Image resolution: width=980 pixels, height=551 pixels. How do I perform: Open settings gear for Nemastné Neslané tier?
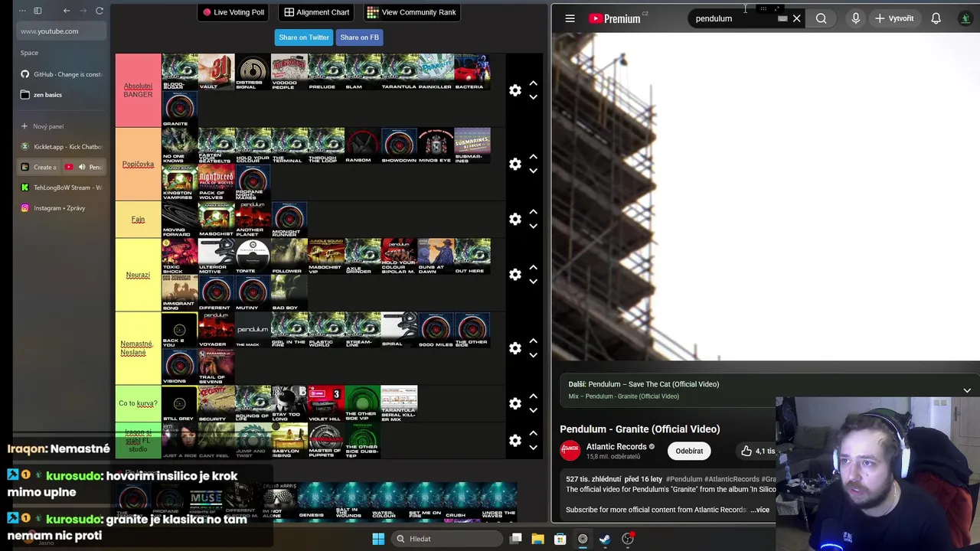coord(515,347)
